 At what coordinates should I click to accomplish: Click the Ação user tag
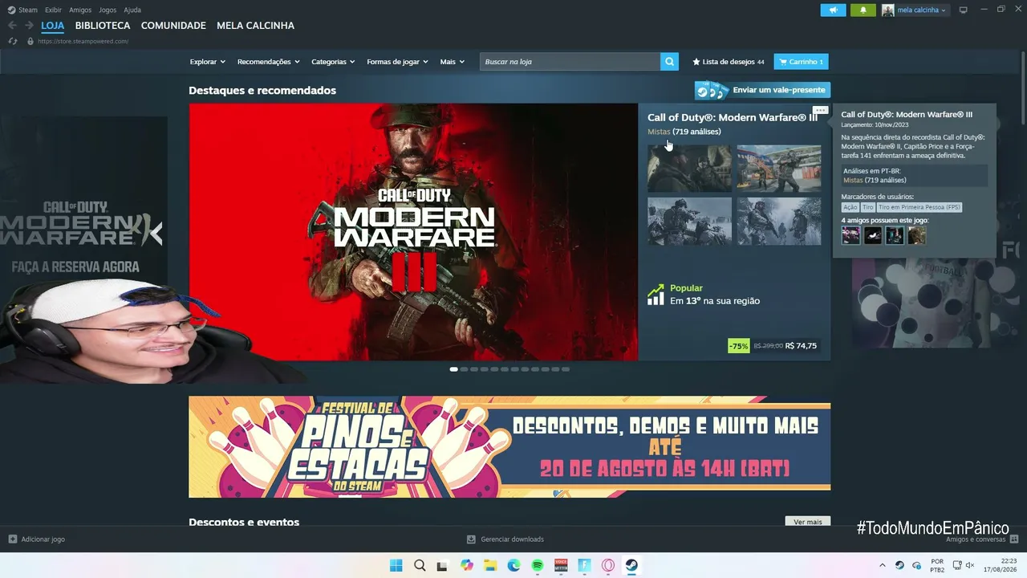coord(850,207)
